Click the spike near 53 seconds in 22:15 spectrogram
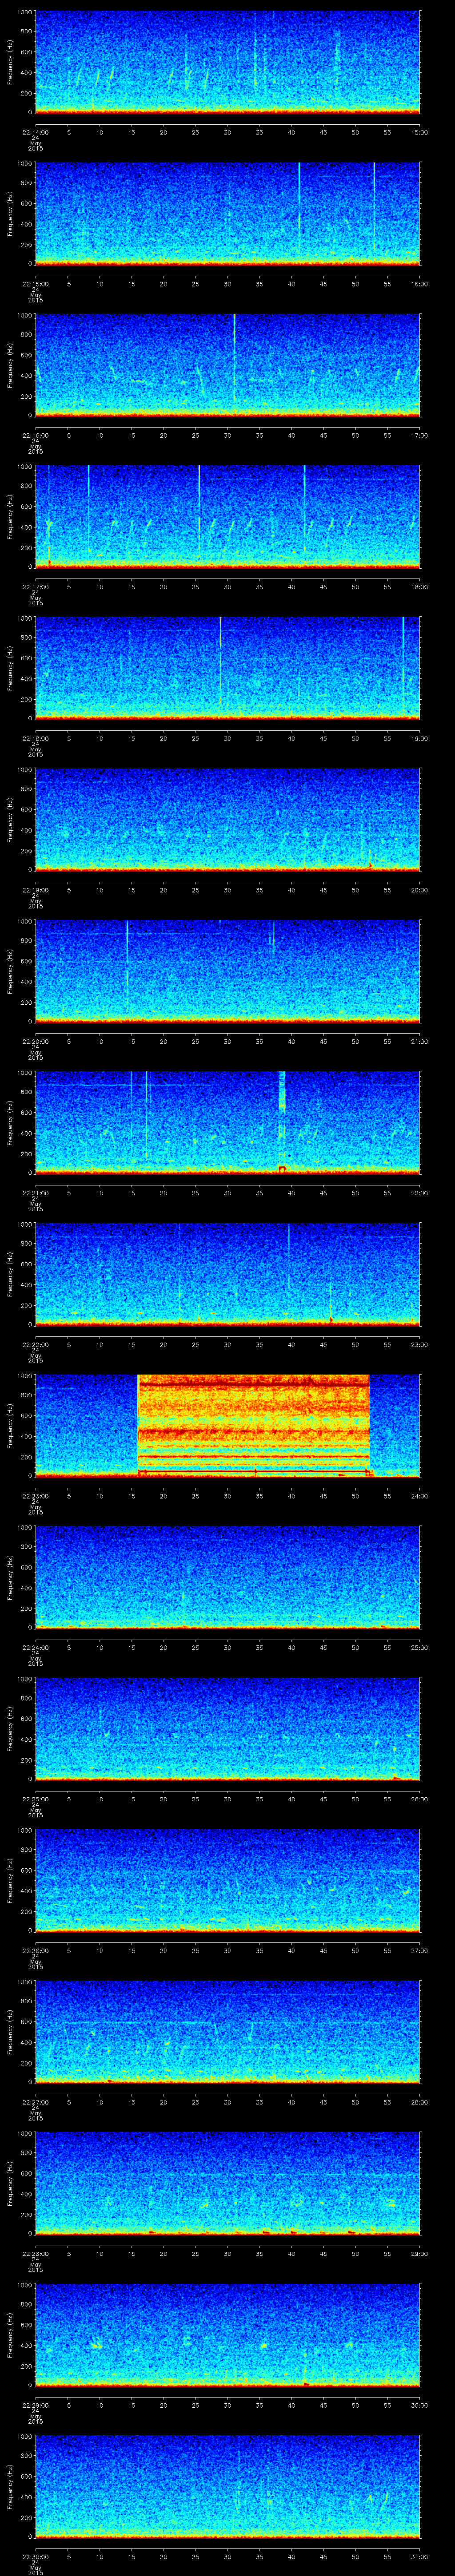Viewport: 455px width, 2576px height. [374, 210]
